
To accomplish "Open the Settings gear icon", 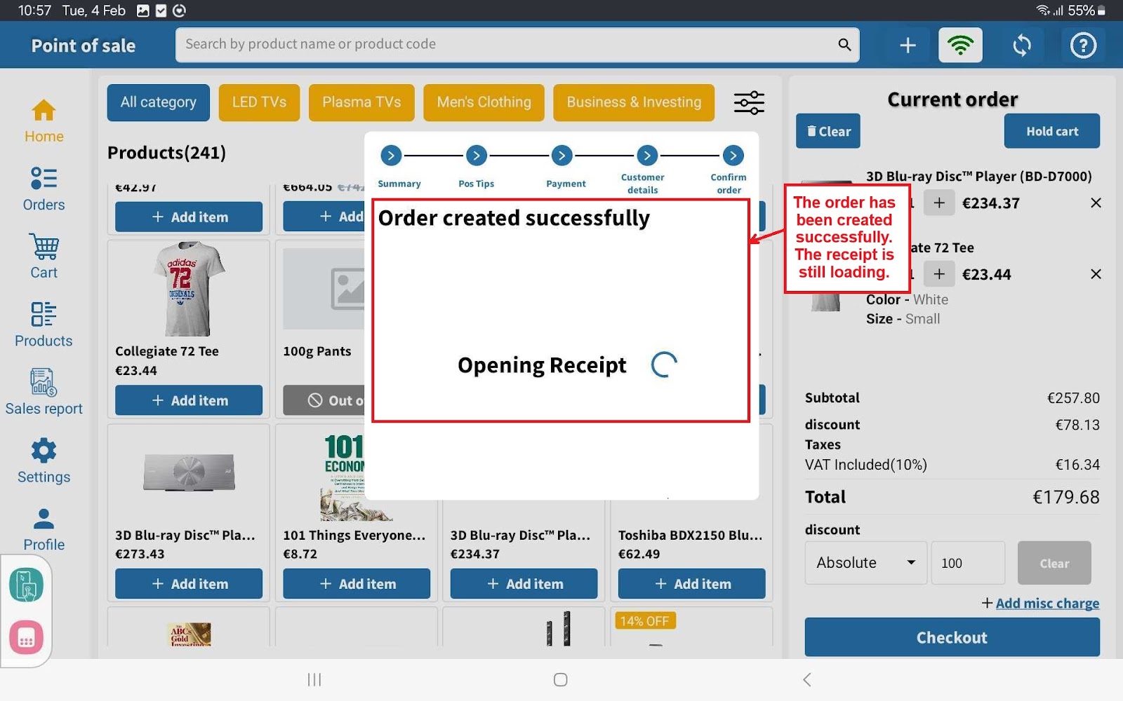I will tap(44, 461).
